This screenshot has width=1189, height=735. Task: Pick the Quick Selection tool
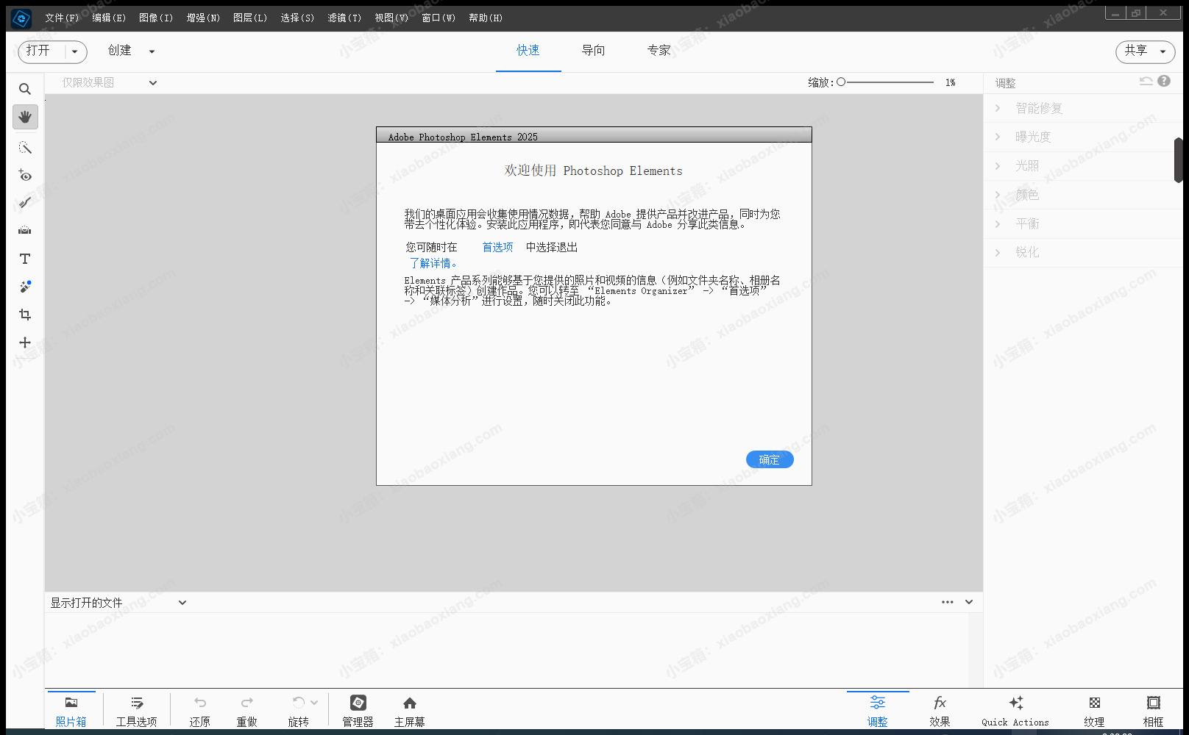tap(25, 148)
